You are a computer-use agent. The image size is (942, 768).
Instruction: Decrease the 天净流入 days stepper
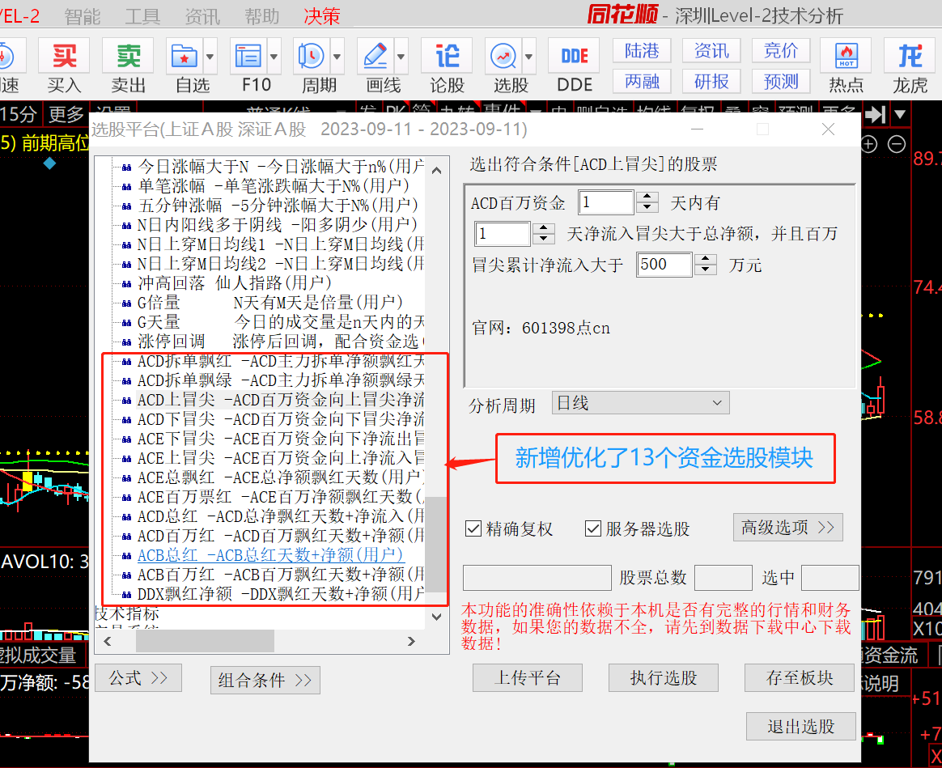coord(544,240)
